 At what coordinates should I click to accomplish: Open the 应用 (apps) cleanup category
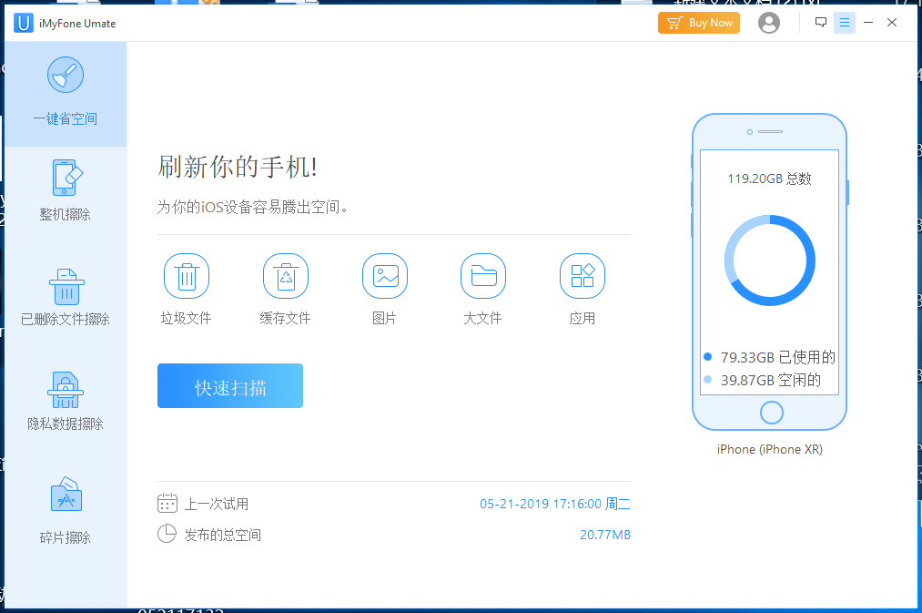click(x=583, y=276)
